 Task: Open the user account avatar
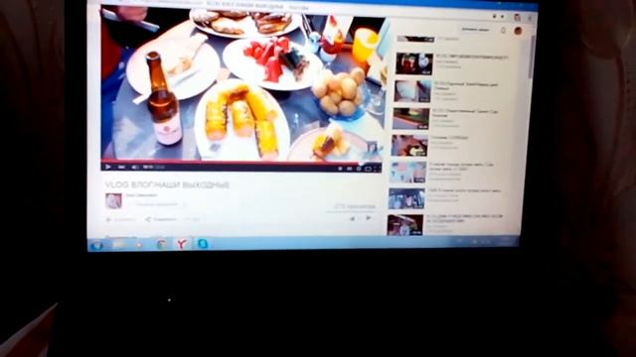518,31
